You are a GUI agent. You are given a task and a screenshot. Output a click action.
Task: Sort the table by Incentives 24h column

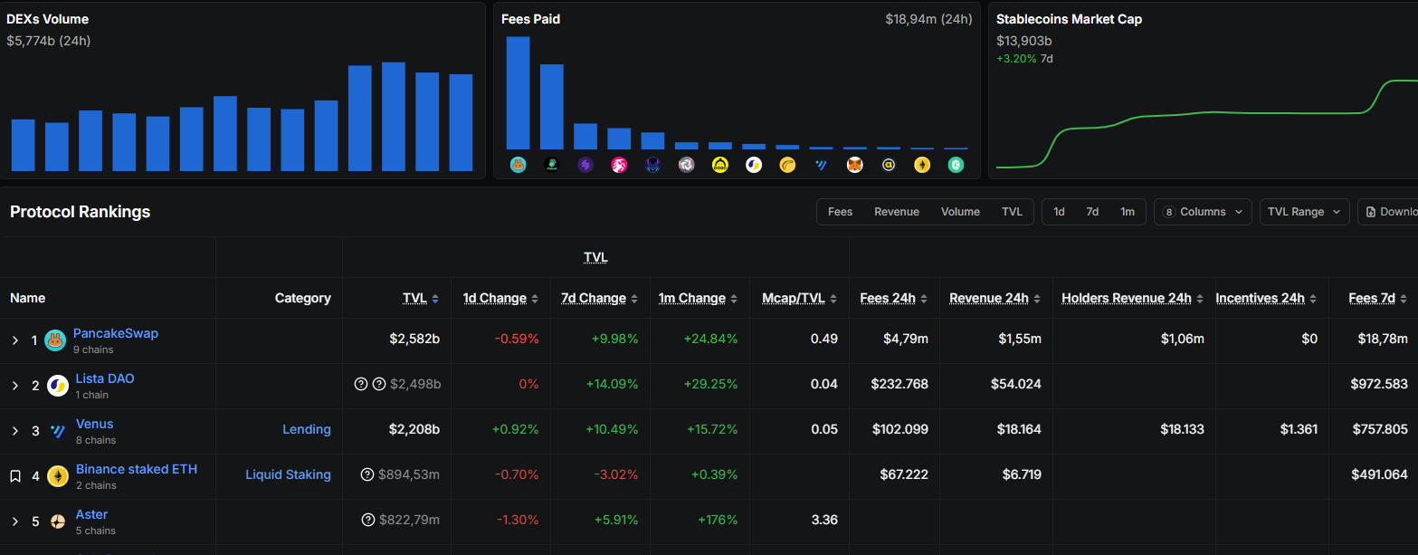point(1313,299)
